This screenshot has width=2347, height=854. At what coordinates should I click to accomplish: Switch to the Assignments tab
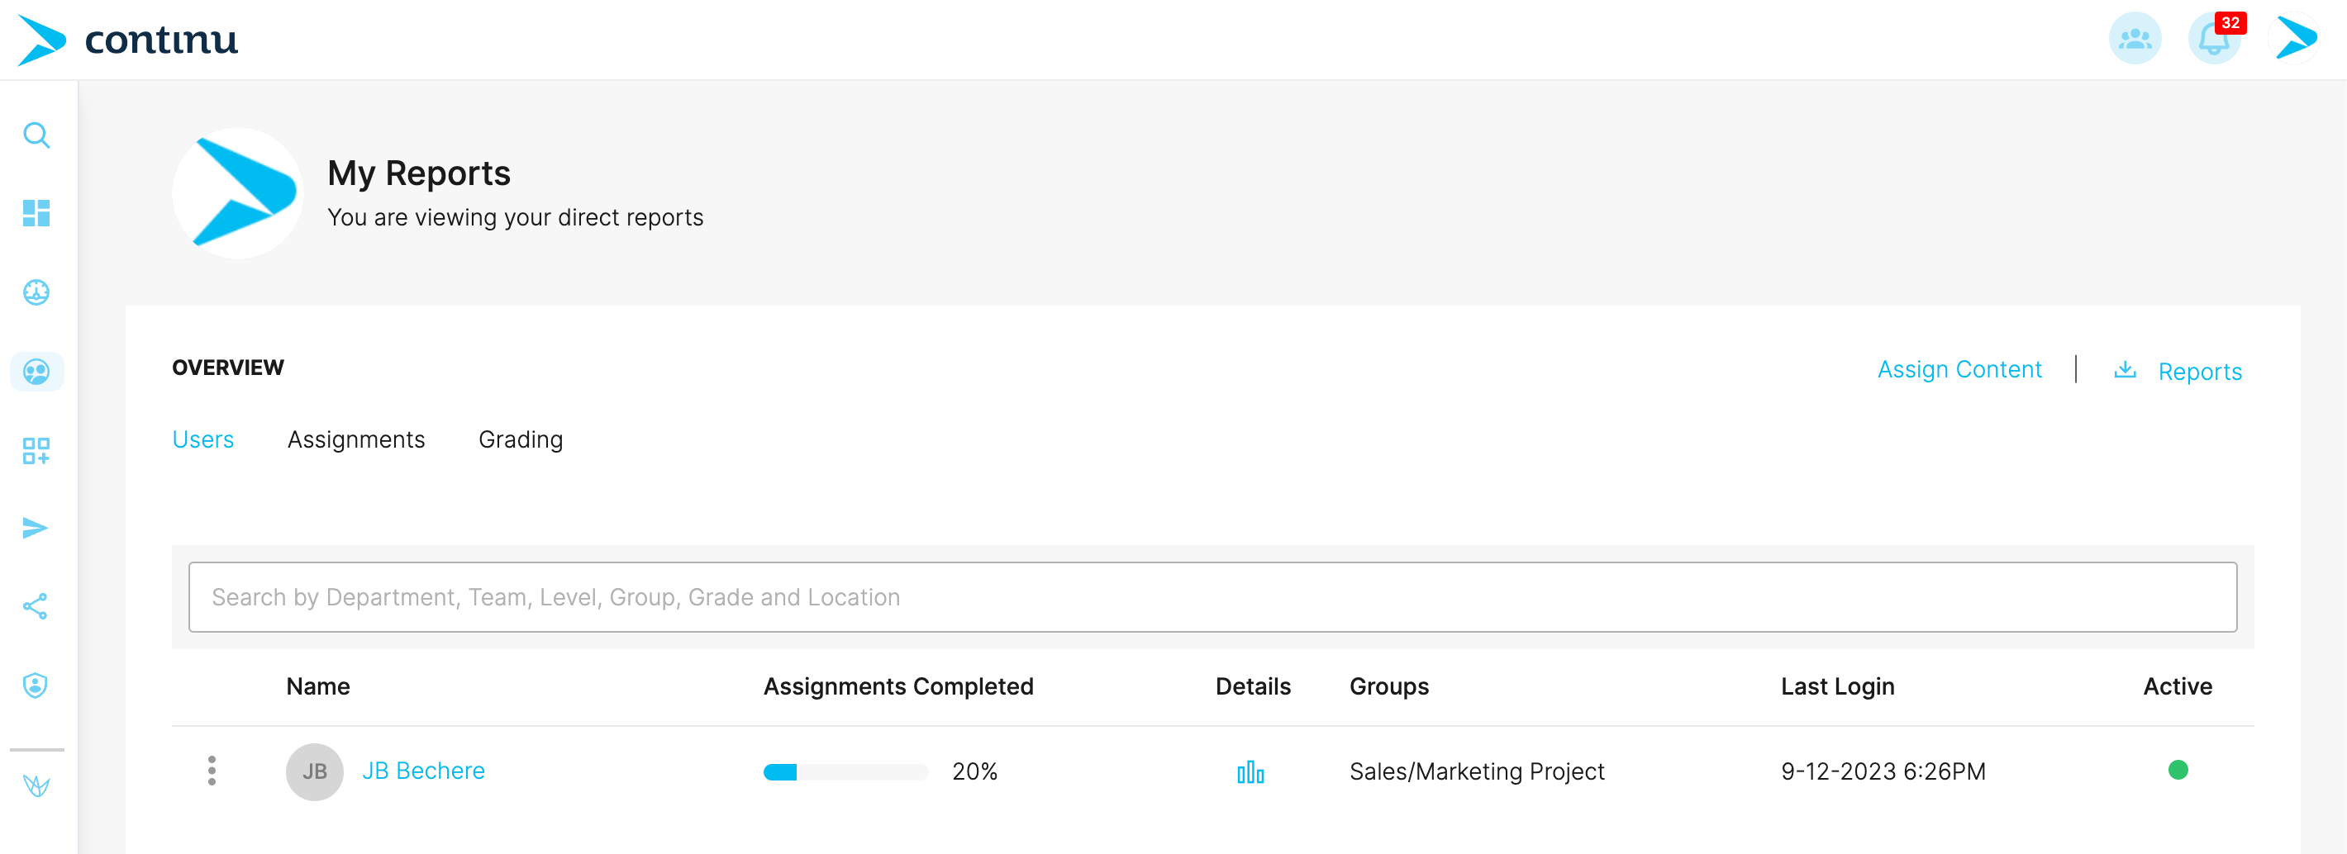click(x=355, y=439)
